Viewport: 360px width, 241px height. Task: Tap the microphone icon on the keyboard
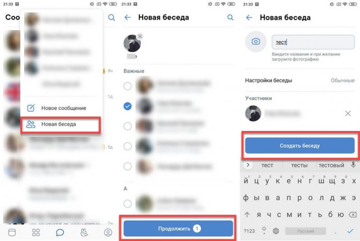click(354, 165)
